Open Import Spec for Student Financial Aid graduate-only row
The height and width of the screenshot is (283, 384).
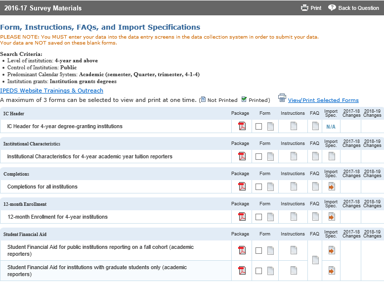point(332,271)
